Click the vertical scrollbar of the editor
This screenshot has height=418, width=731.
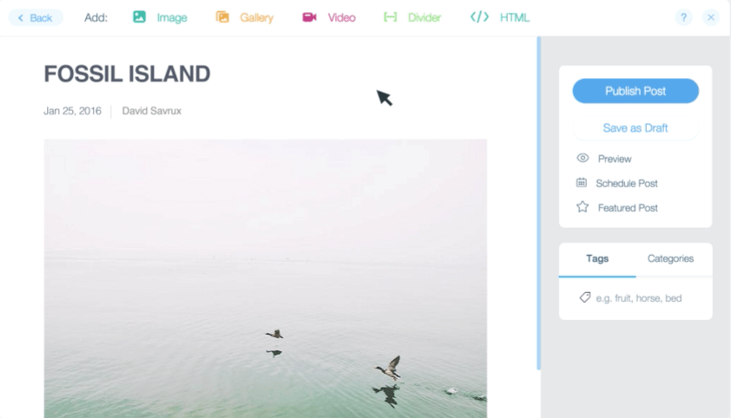pyautogui.click(x=539, y=204)
